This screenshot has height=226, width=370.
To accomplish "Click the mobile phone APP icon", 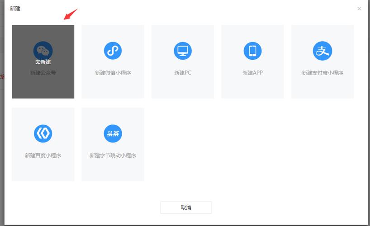I will tap(252, 51).
